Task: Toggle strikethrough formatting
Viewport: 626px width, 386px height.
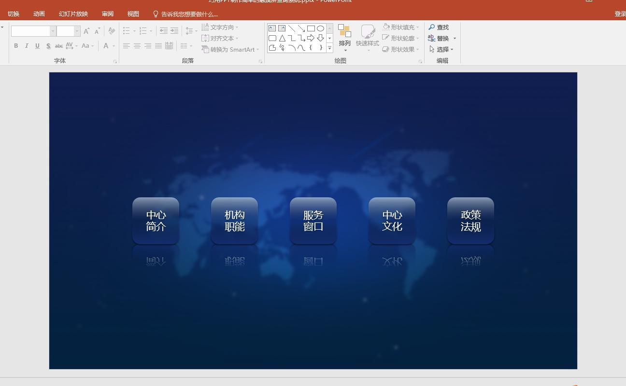Action: click(59, 46)
